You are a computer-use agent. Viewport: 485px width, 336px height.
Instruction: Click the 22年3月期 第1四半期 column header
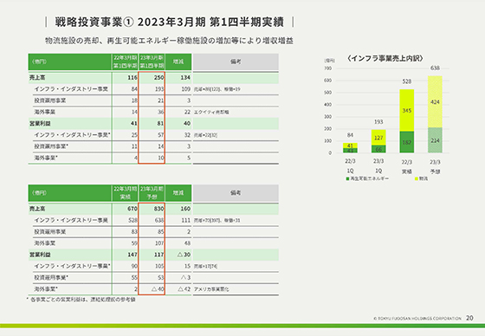[125, 61]
